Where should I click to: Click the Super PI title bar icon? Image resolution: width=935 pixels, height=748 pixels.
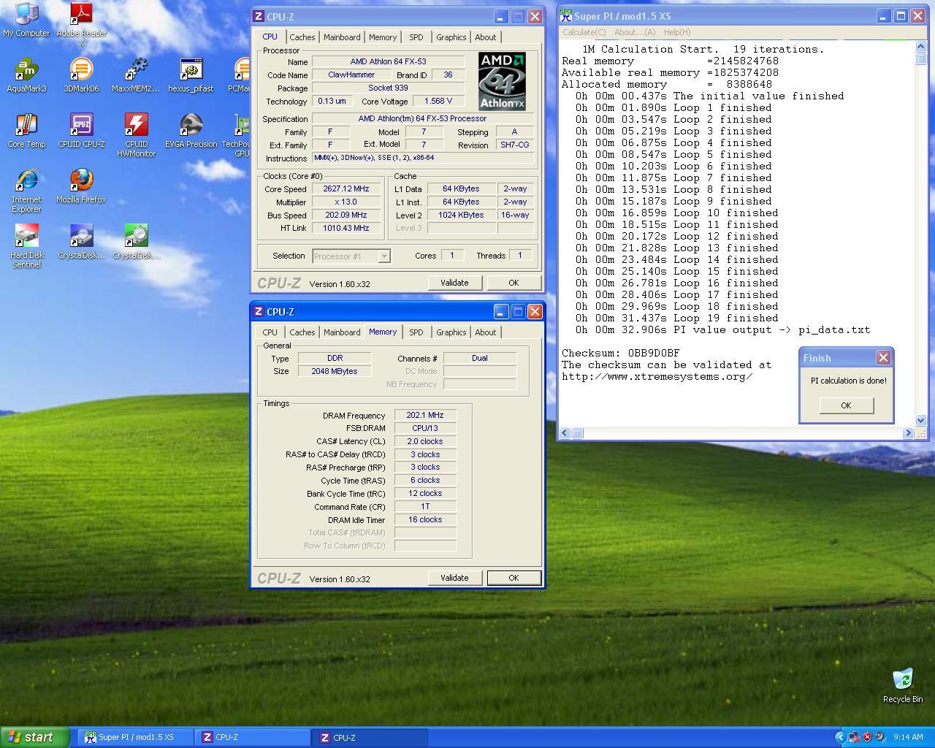click(565, 16)
